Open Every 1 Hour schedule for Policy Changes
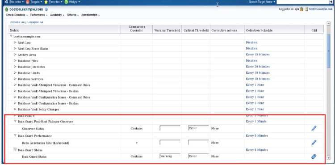The width and height of the screenshot is (335, 165). pyautogui.click(x=255, y=109)
